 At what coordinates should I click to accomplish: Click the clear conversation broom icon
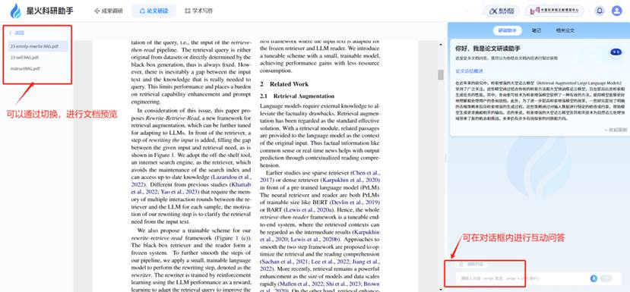pyautogui.click(x=461, y=264)
